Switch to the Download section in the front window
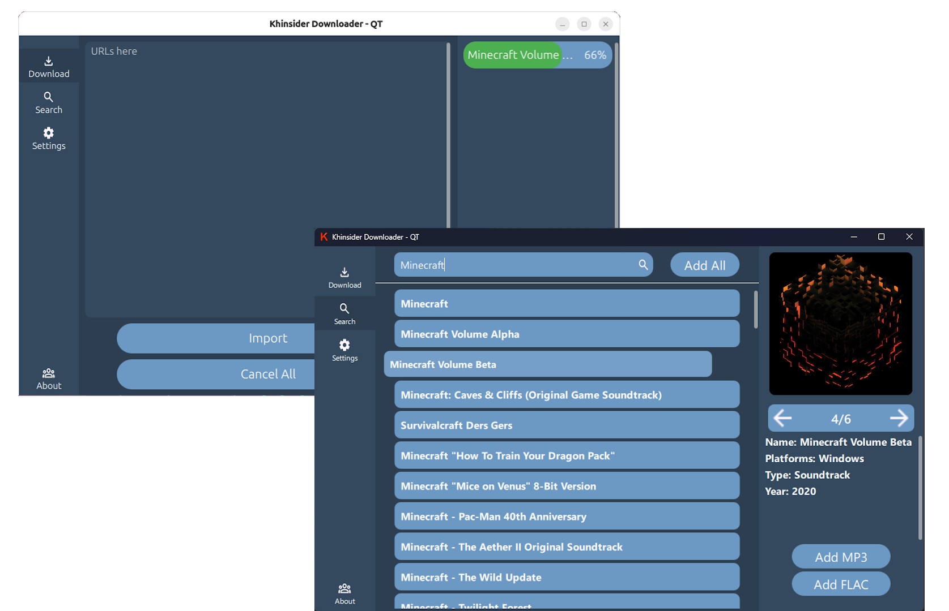This screenshot has height=611, width=949. point(344,277)
